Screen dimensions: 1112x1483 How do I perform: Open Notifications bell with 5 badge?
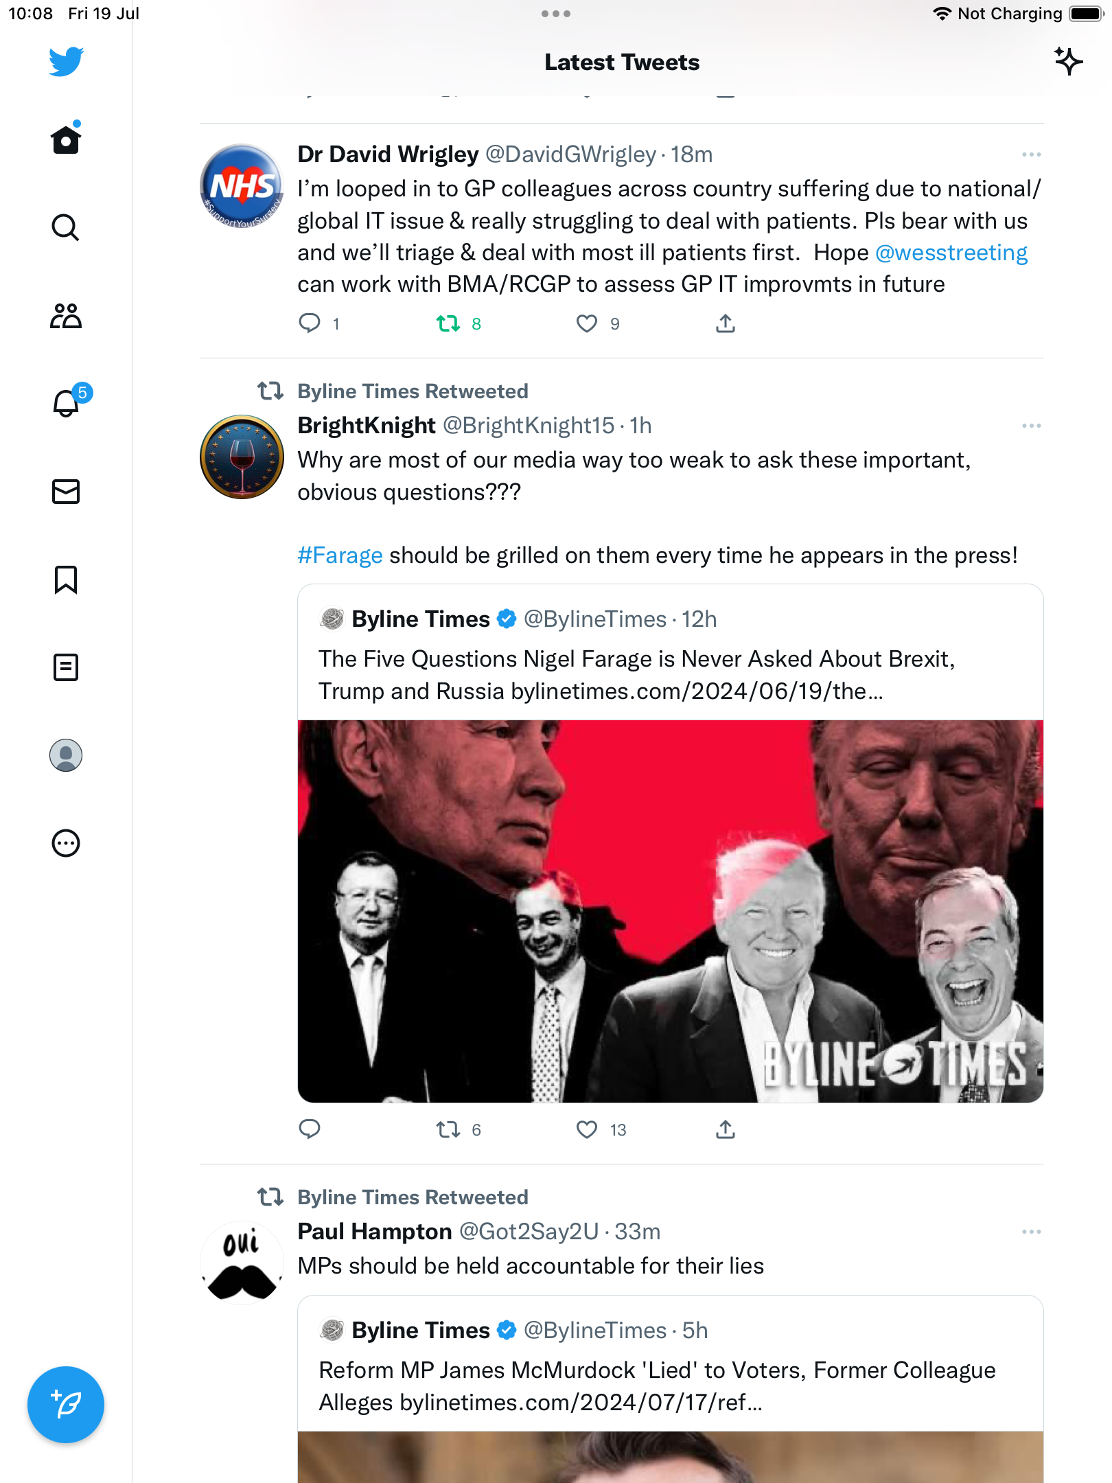(x=67, y=402)
